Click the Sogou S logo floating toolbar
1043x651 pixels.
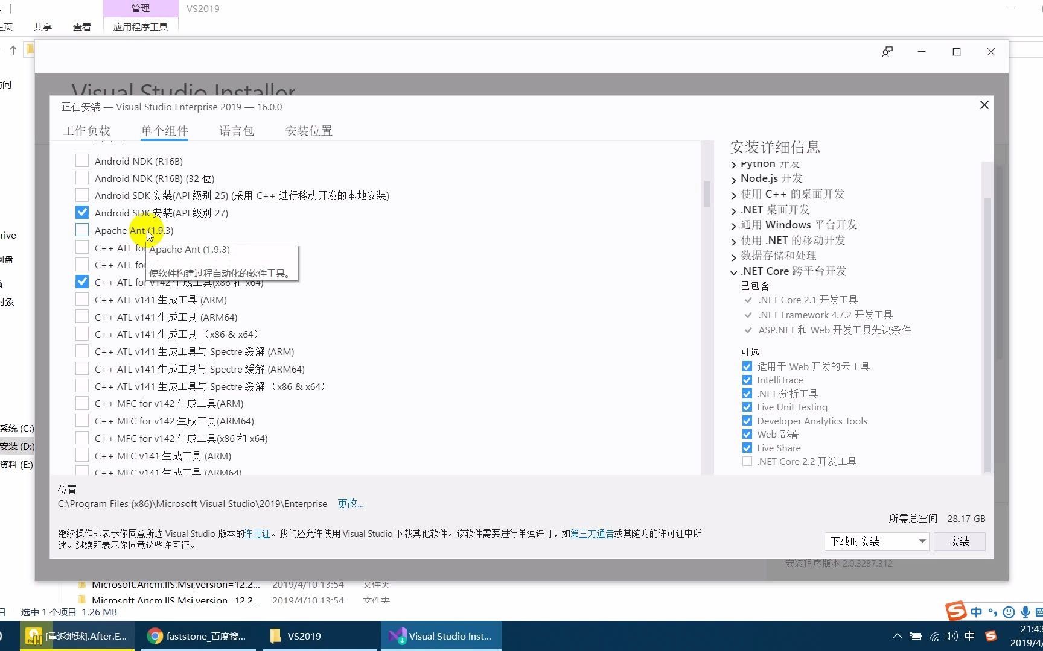pos(956,611)
